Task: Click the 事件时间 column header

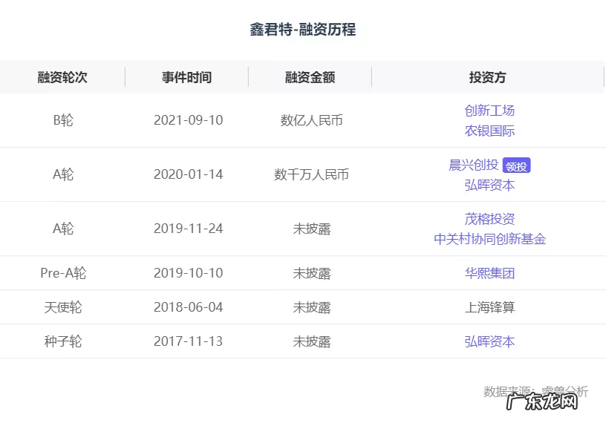Action: click(x=186, y=77)
